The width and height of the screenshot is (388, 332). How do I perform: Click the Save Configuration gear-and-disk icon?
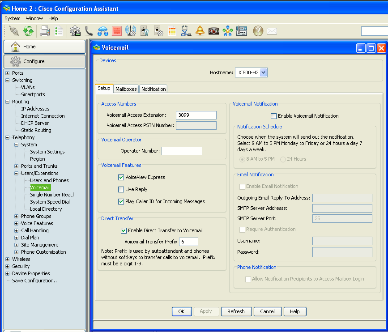tap(75, 31)
